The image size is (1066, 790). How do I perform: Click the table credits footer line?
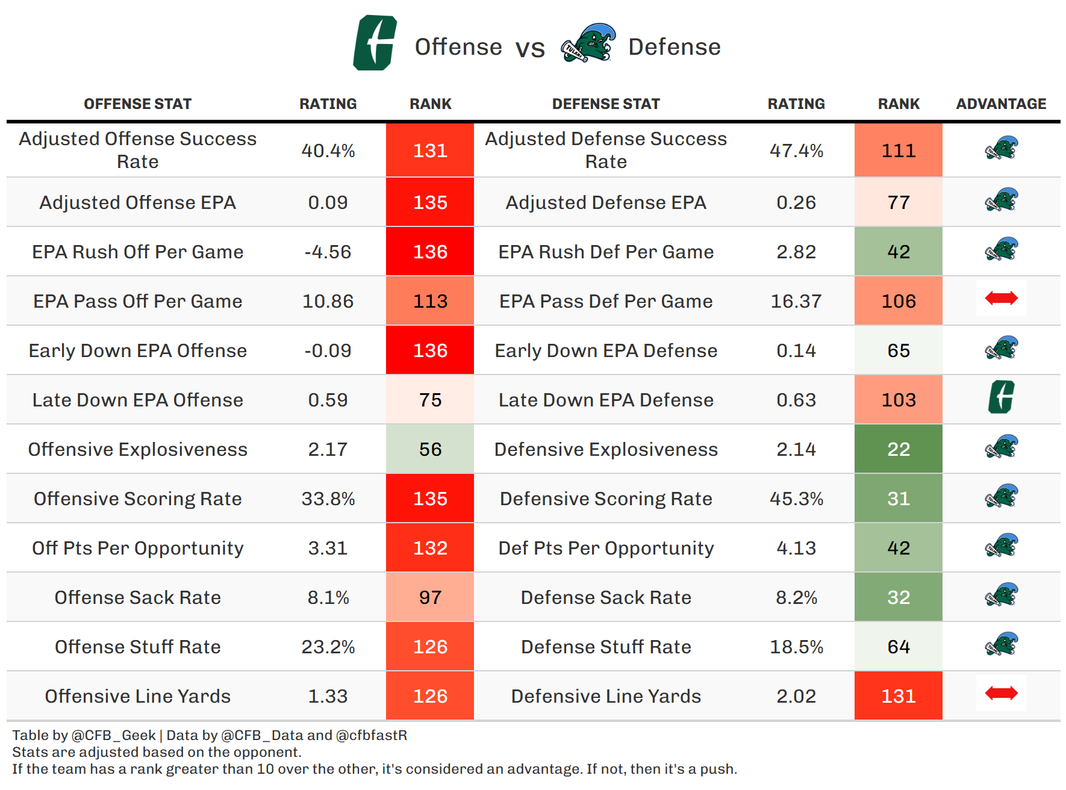(x=210, y=735)
